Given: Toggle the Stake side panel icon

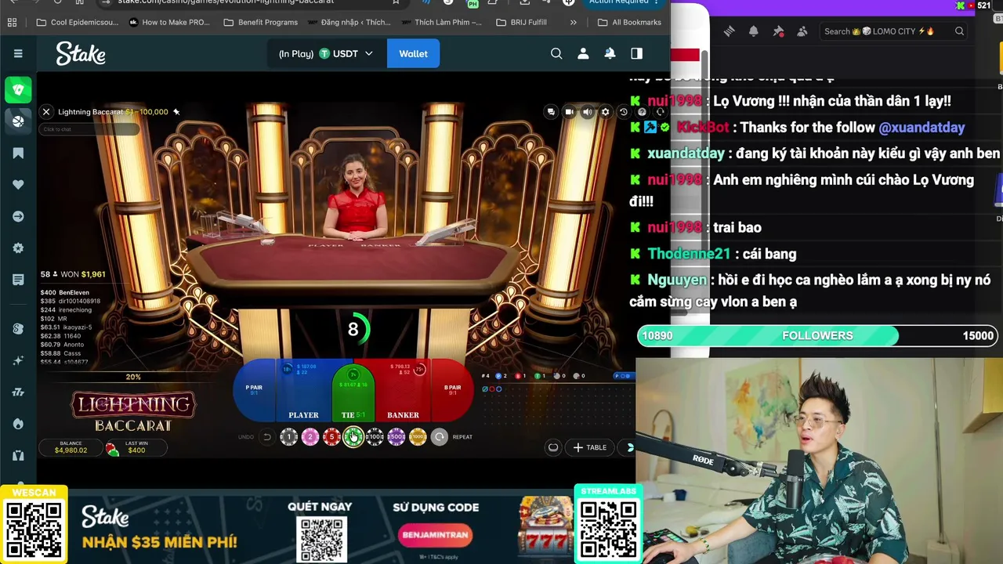Looking at the screenshot, I should click(636, 53).
